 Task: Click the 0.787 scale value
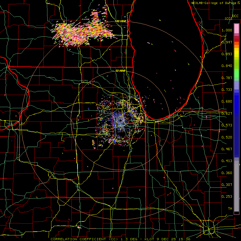coord(227,78)
